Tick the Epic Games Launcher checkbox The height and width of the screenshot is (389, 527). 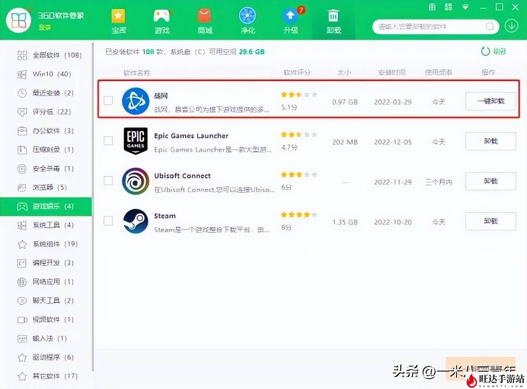(x=108, y=141)
